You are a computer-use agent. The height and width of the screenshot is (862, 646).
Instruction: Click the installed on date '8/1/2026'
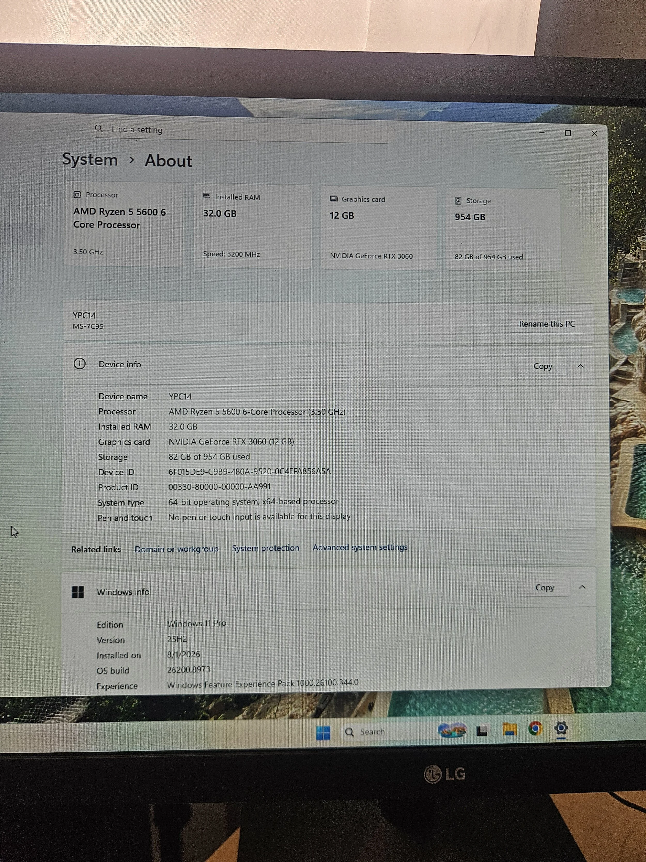183,654
